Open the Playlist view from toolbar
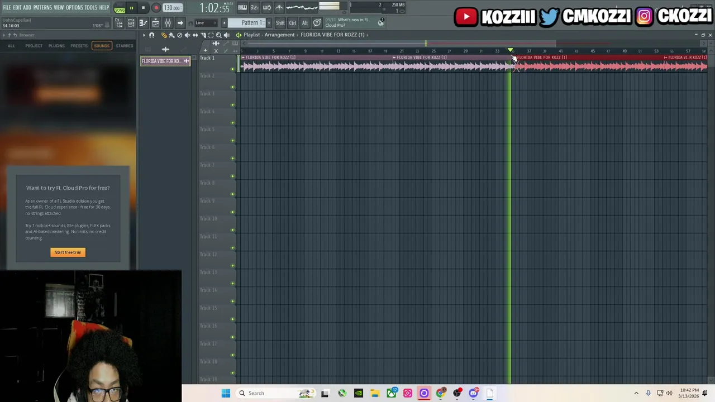The image size is (715, 402). [x=155, y=23]
